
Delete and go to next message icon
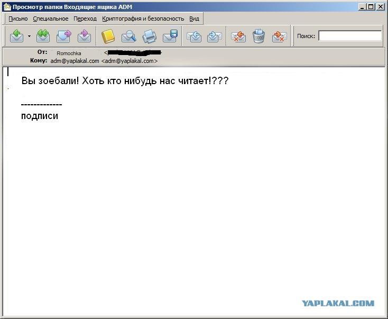pyautogui.click(x=279, y=36)
